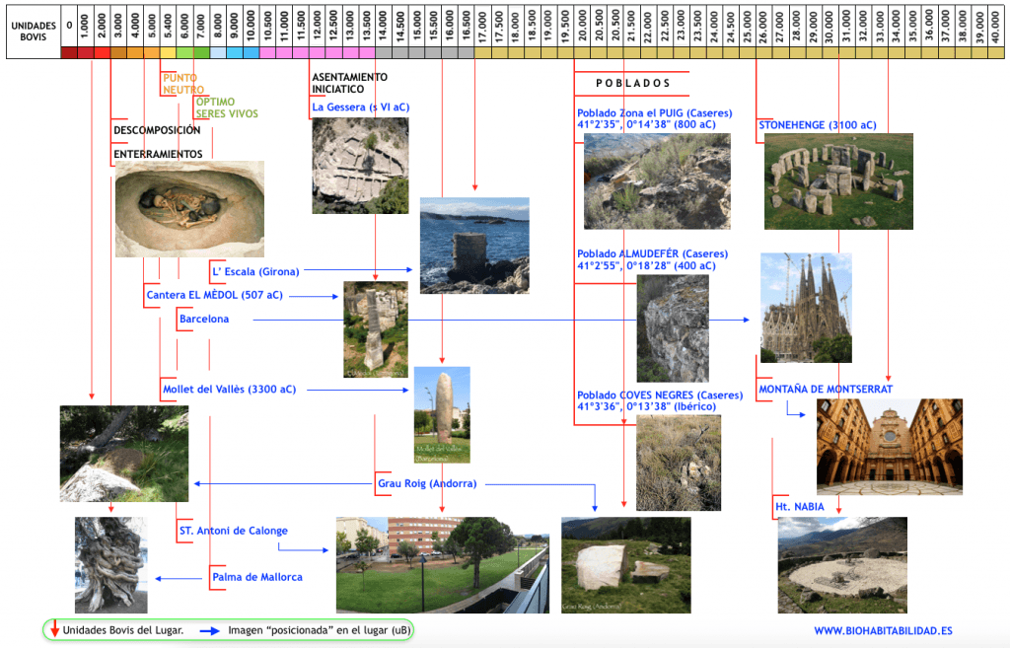The width and height of the screenshot is (1010, 648).
Task: Select the "MONTAÑA DE MONTSERRAT" label
Action: click(826, 389)
